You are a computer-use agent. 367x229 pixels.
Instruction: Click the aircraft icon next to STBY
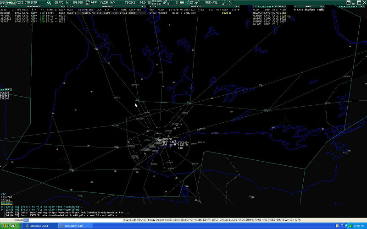point(188,2)
